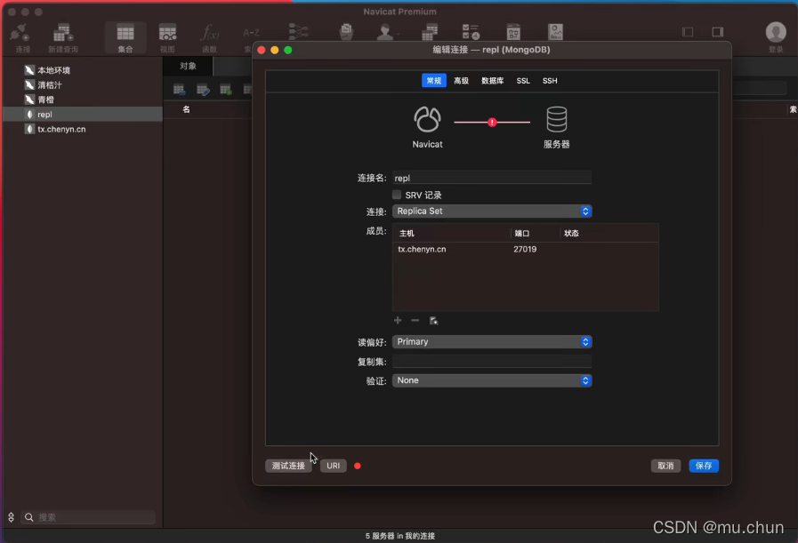Click the login avatar icon (登录)
798x543 pixels.
click(776, 32)
